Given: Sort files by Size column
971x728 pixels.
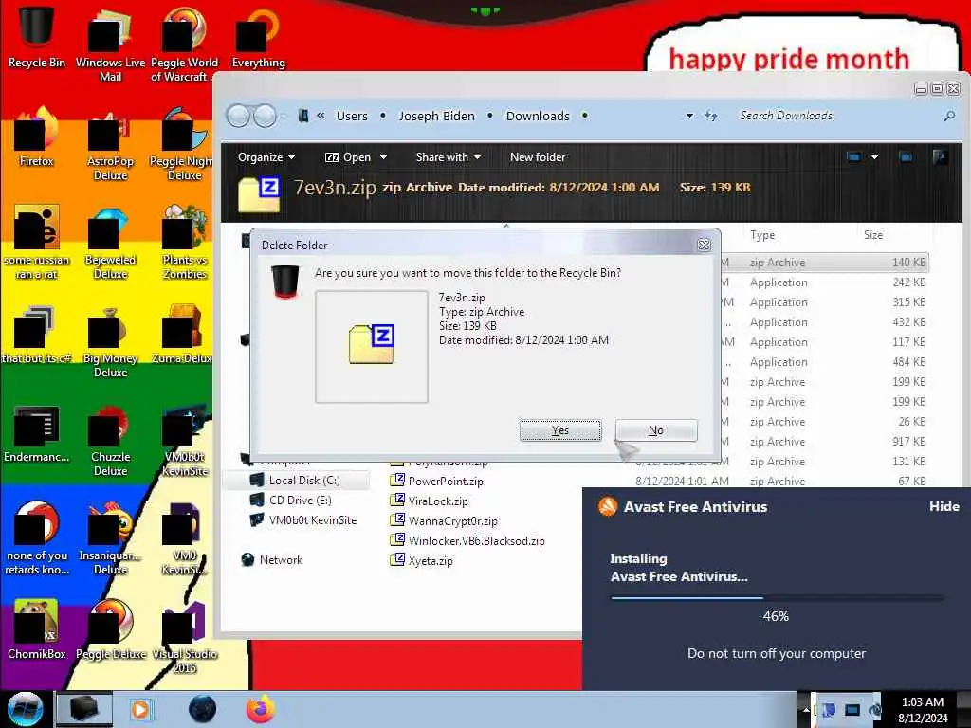Looking at the screenshot, I should coord(873,235).
